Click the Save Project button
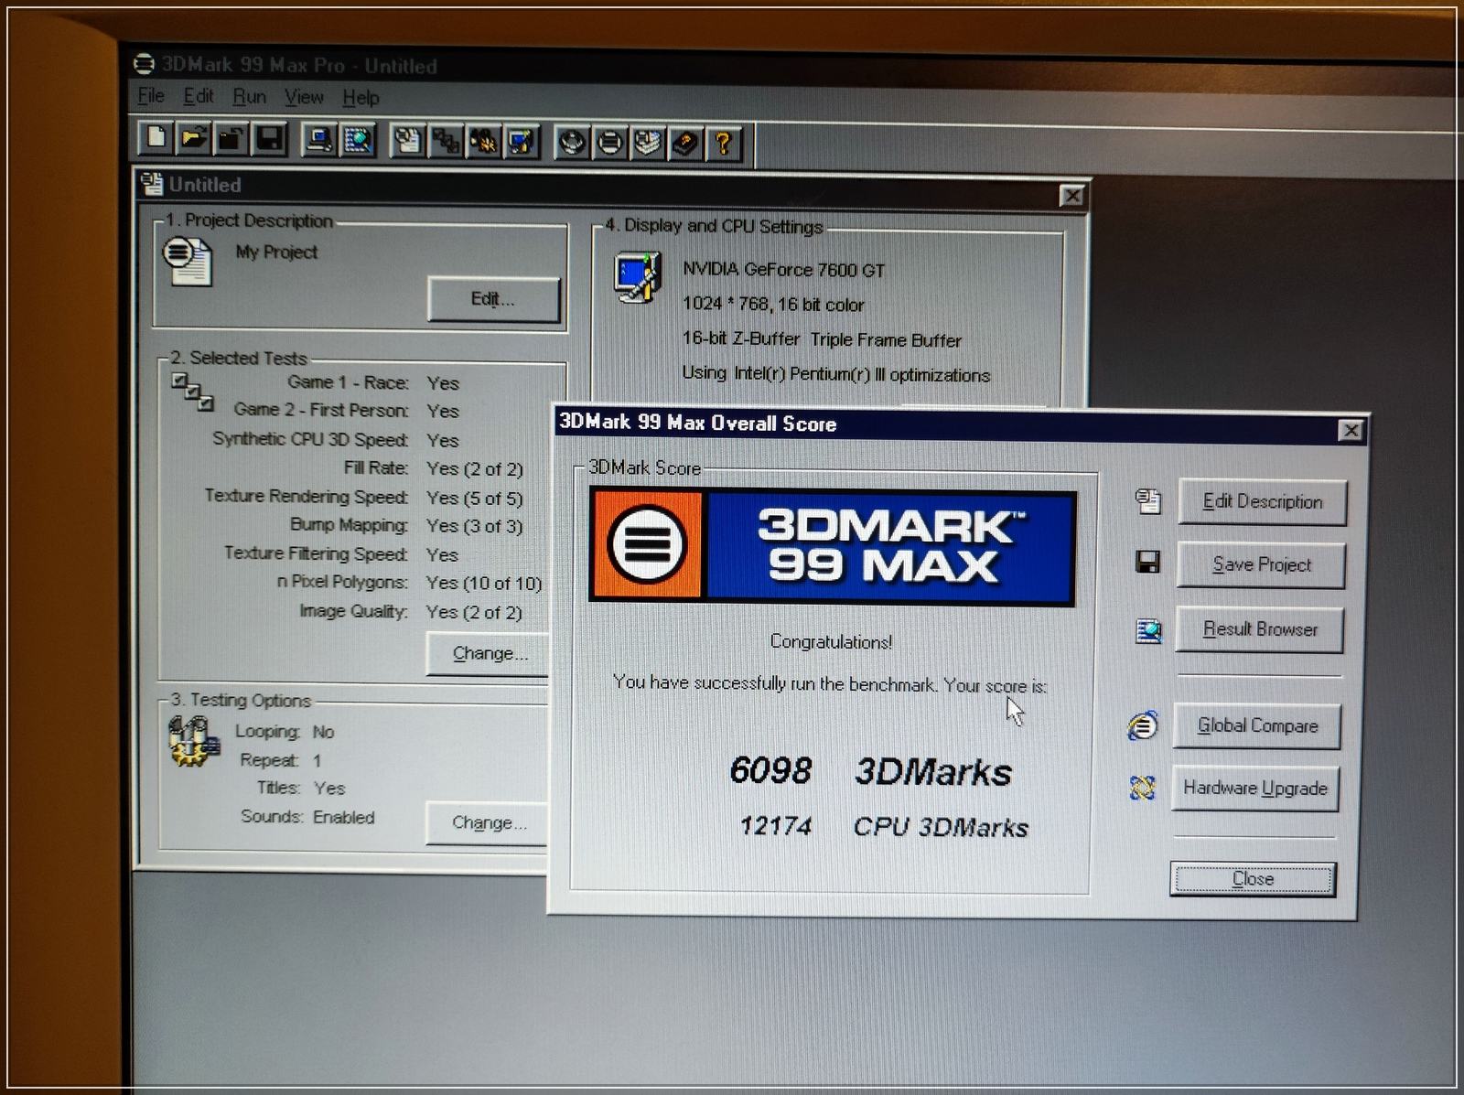The height and width of the screenshot is (1095, 1464). (x=1261, y=564)
